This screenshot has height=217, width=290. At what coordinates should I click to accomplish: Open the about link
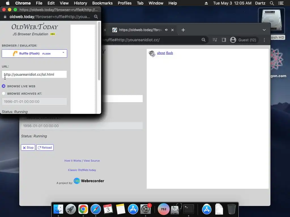[161, 53]
